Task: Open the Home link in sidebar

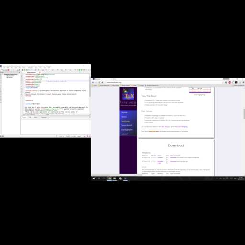Action: pos(124,112)
